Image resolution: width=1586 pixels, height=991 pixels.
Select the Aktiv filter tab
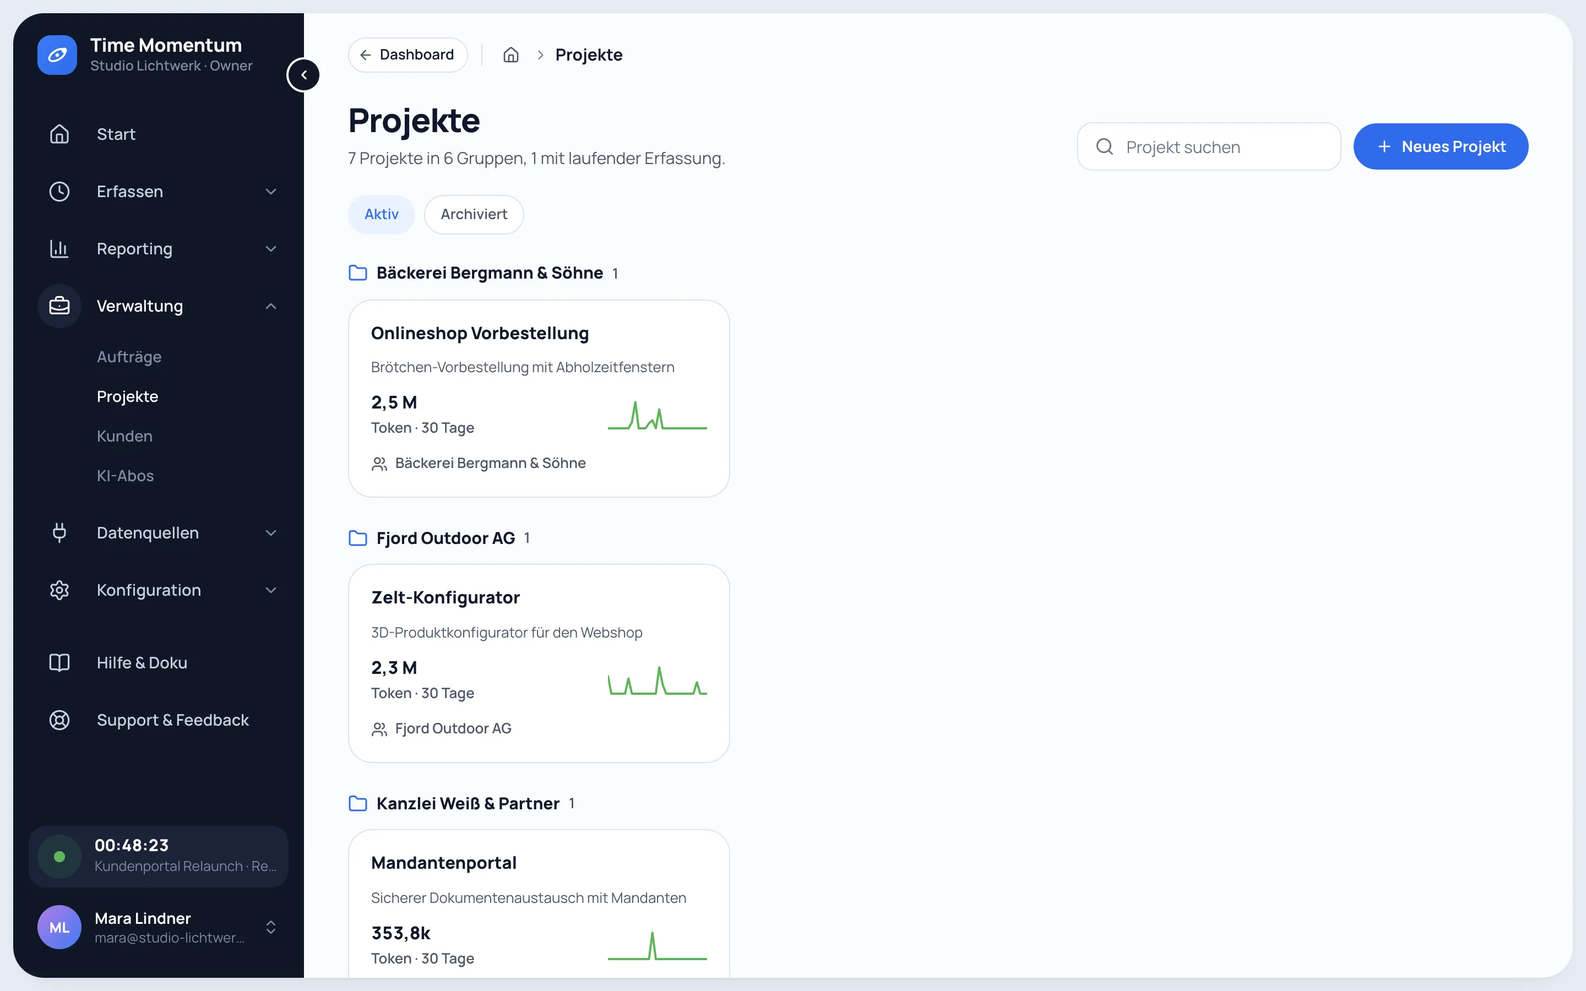[x=382, y=214]
